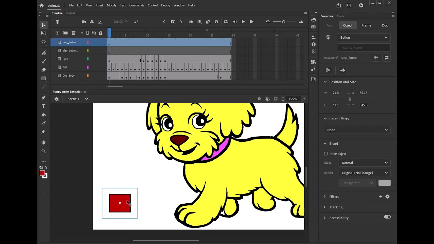Select the Eyedropper tool

(43, 123)
